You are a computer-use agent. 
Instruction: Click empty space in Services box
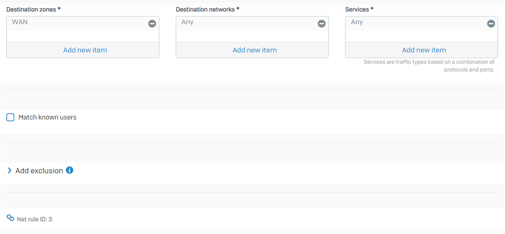coord(422,36)
